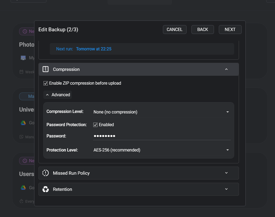The image size is (275, 217).
Task: Click the clock badge on Users card
Action: coord(27,161)
